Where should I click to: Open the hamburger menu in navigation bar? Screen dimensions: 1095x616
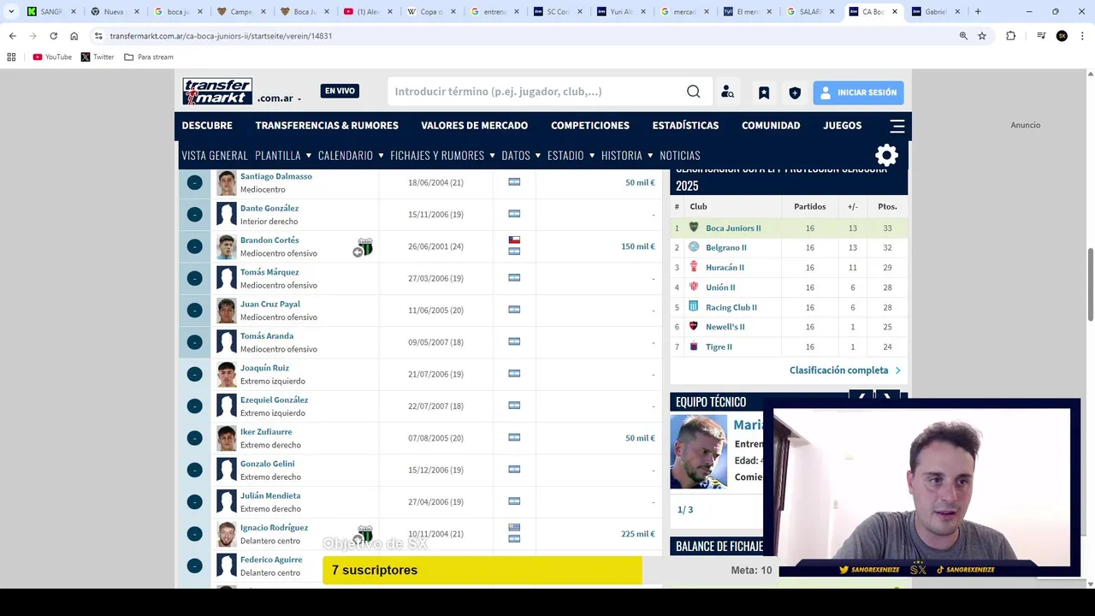click(x=897, y=126)
